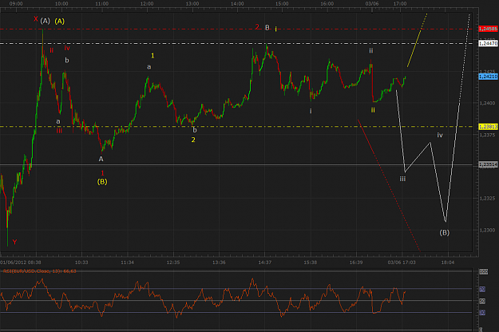
Task: Select the red 1 wave label
Action: (102, 173)
